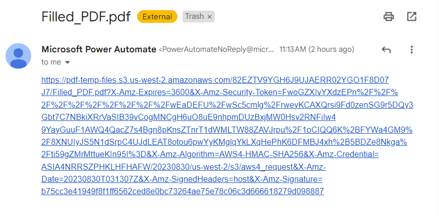Print this email using the printer icon

pyautogui.click(x=389, y=17)
